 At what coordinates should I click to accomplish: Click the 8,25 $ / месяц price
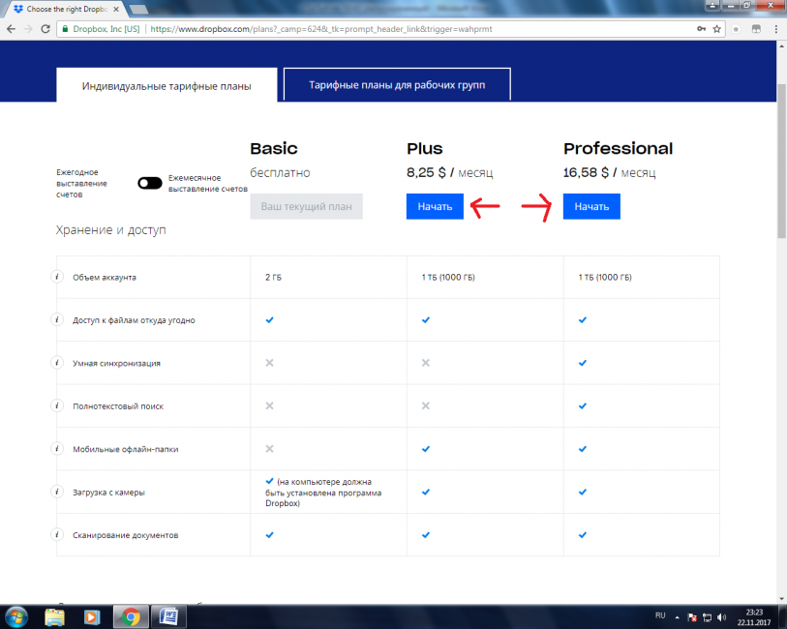450,172
